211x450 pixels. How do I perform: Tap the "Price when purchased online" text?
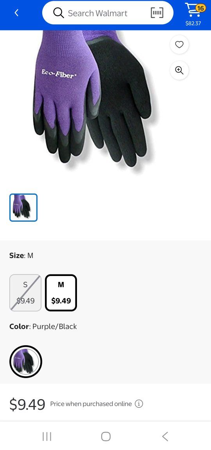(x=91, y=404)
